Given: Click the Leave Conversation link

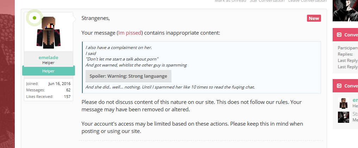Looking at the screenshot, I should coord(307,1).
